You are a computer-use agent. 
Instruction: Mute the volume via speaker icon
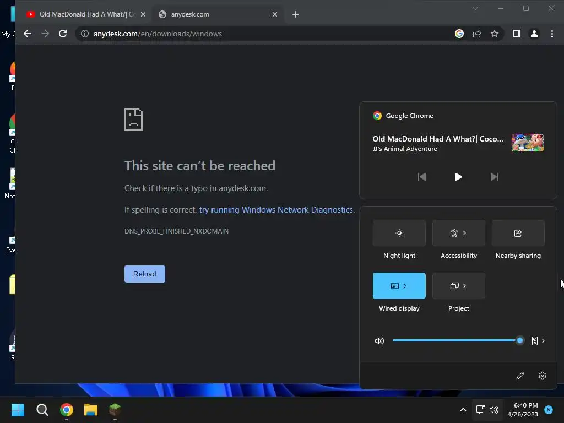(379, 341)
